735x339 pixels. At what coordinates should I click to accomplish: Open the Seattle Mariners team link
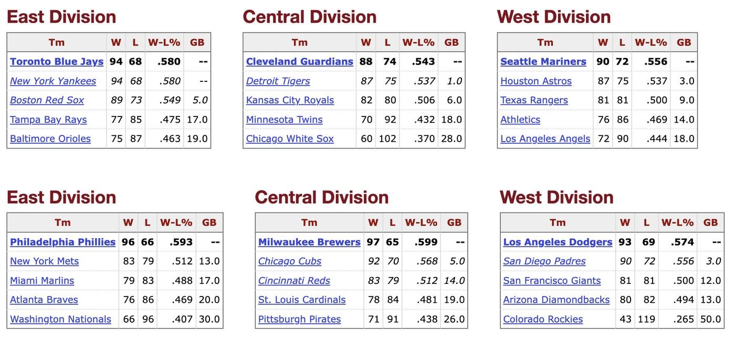pos(543,61)
